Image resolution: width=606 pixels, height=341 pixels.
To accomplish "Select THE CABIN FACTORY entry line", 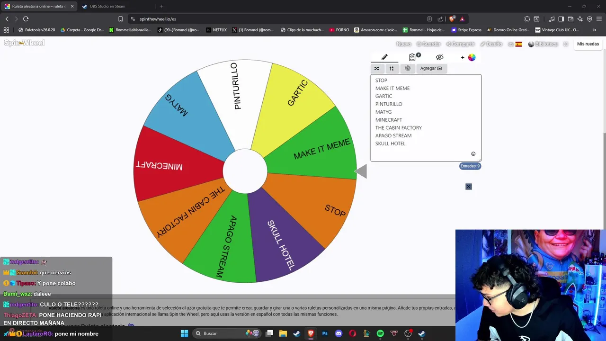I will (x=398, y=128).
